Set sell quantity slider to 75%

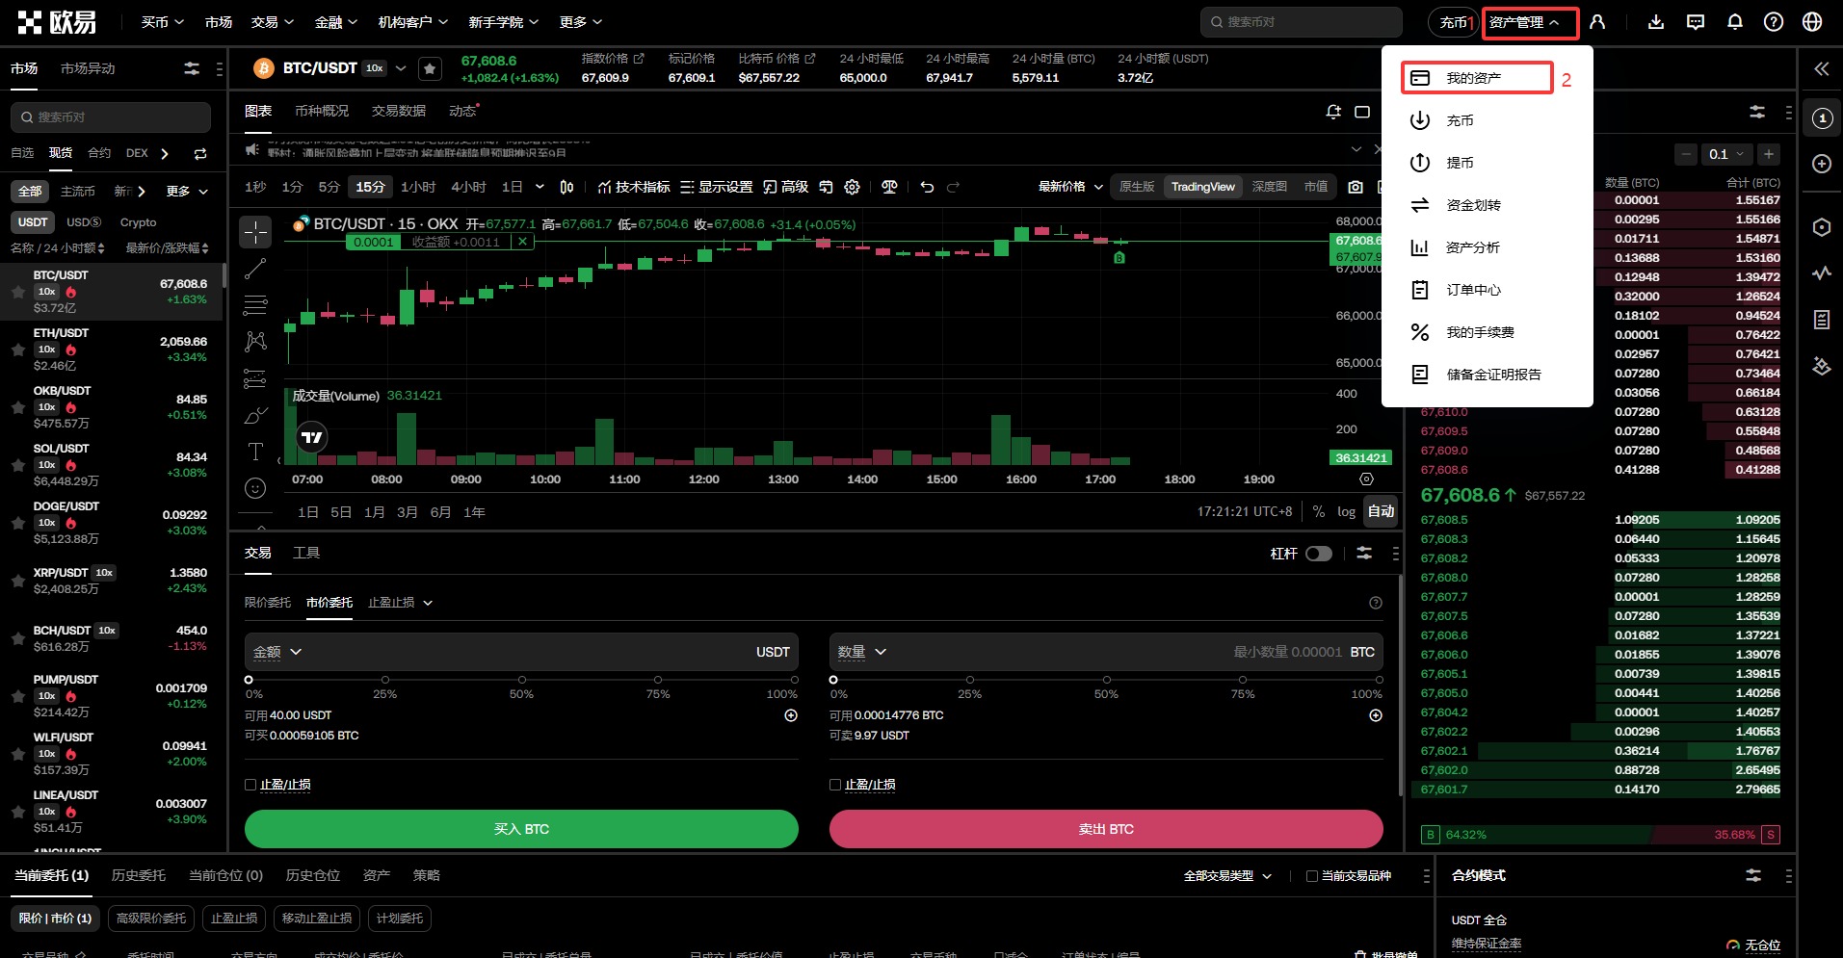click(1243, 681)
